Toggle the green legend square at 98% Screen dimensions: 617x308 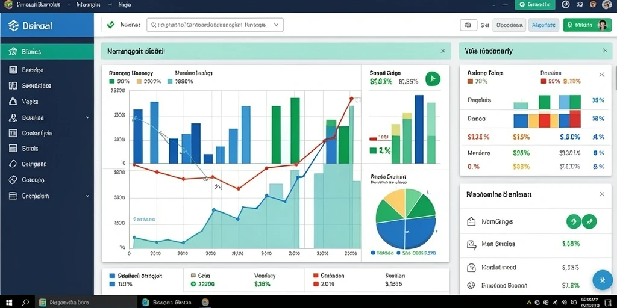tap(111, 81)
